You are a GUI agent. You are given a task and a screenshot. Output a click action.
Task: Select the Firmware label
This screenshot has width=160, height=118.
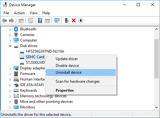(28, 74)
